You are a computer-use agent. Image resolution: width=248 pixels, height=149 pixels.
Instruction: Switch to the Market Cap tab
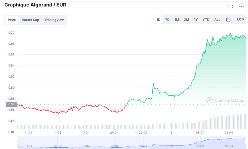click(x=30, y=20)
